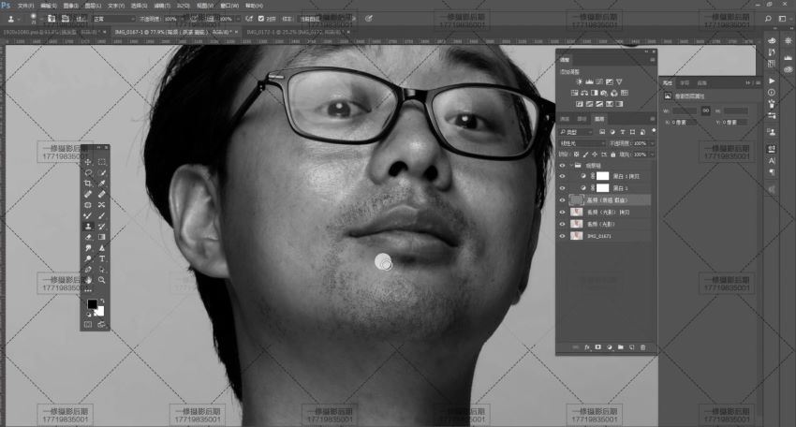The width and height of the screenshot is (796, 427).
Task: Hide the 观察组 group layer
Action: click(562, 165)
